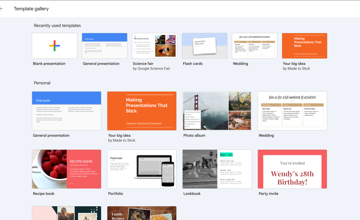The height and width of the screenshot is (220, 360).
Task: Click the Portfolio label
Action: point(115,194)
